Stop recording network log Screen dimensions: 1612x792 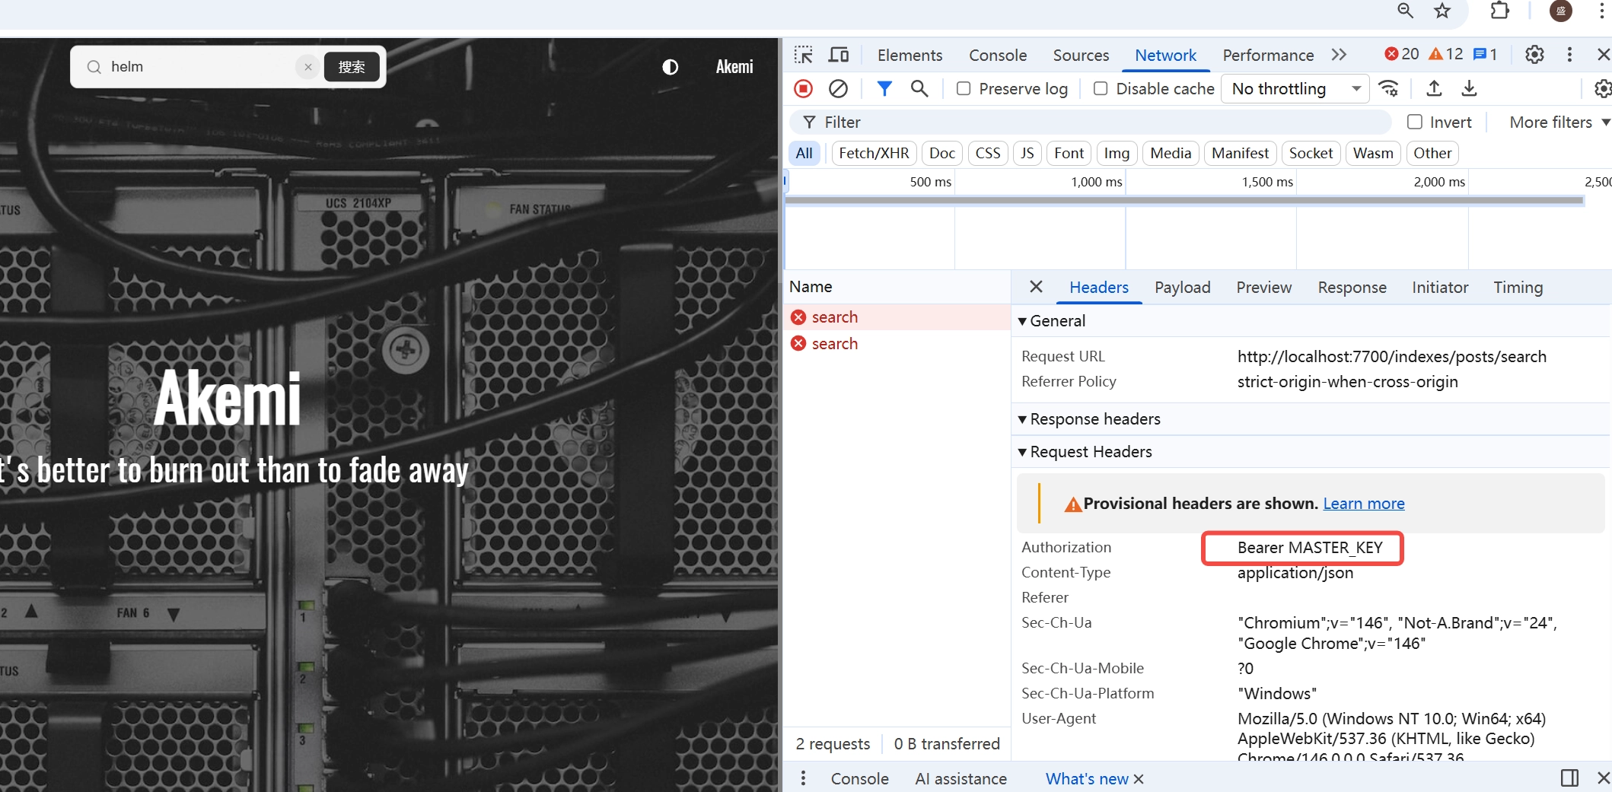pos(803,89)
